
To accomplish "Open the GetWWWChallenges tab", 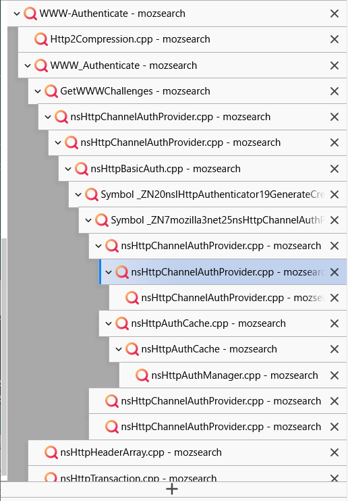I will [x=187, y=91].
